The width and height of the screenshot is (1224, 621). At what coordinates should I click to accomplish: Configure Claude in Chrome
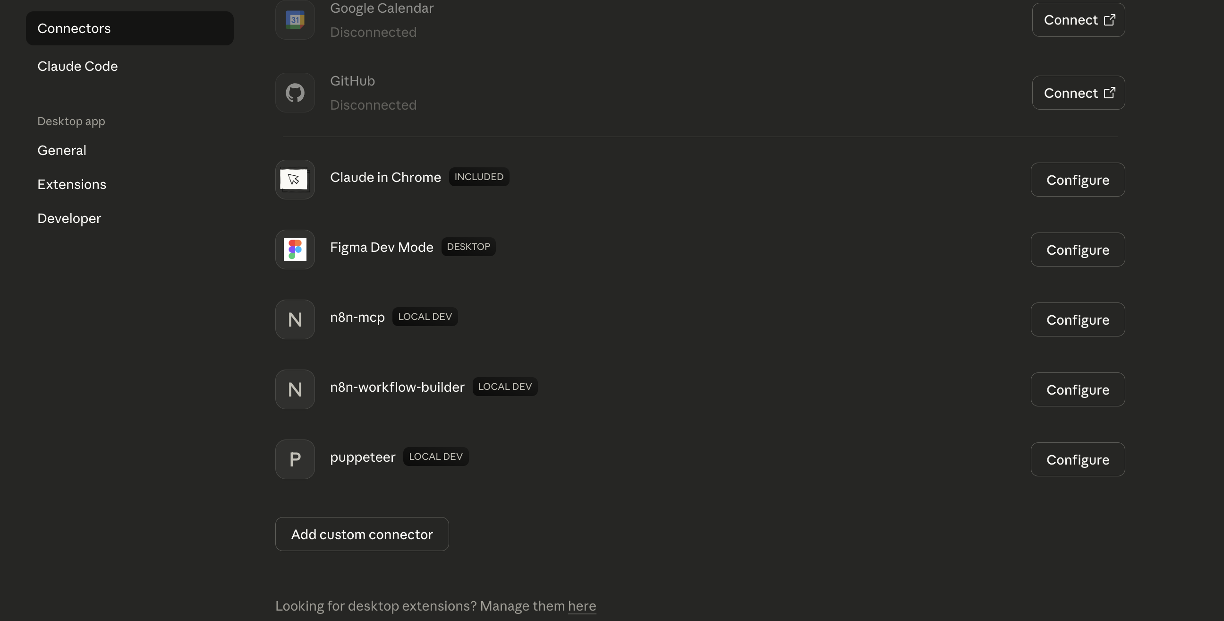click(x=1077, y=180)
